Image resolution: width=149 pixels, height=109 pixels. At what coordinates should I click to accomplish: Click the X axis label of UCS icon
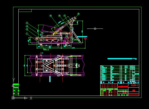click(x=31, y=98)
